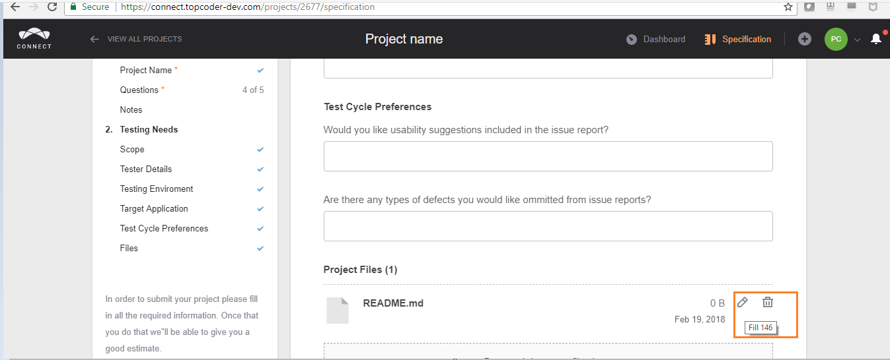The width and height of the screenshot is (890, 360).
Task: Open Target Application sidebar item
Action: [154, 208]
